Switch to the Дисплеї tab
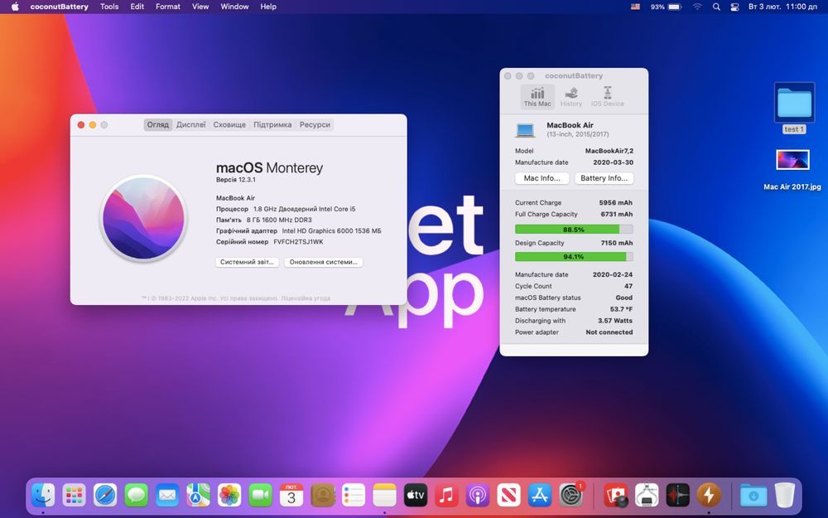Viewport: 828px width, 518px height. coord(191,125)
